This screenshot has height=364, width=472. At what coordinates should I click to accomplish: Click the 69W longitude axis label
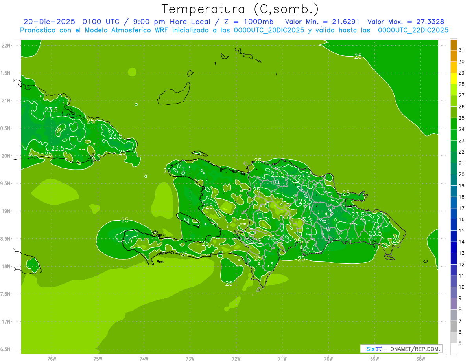click(x=374, y=359)
